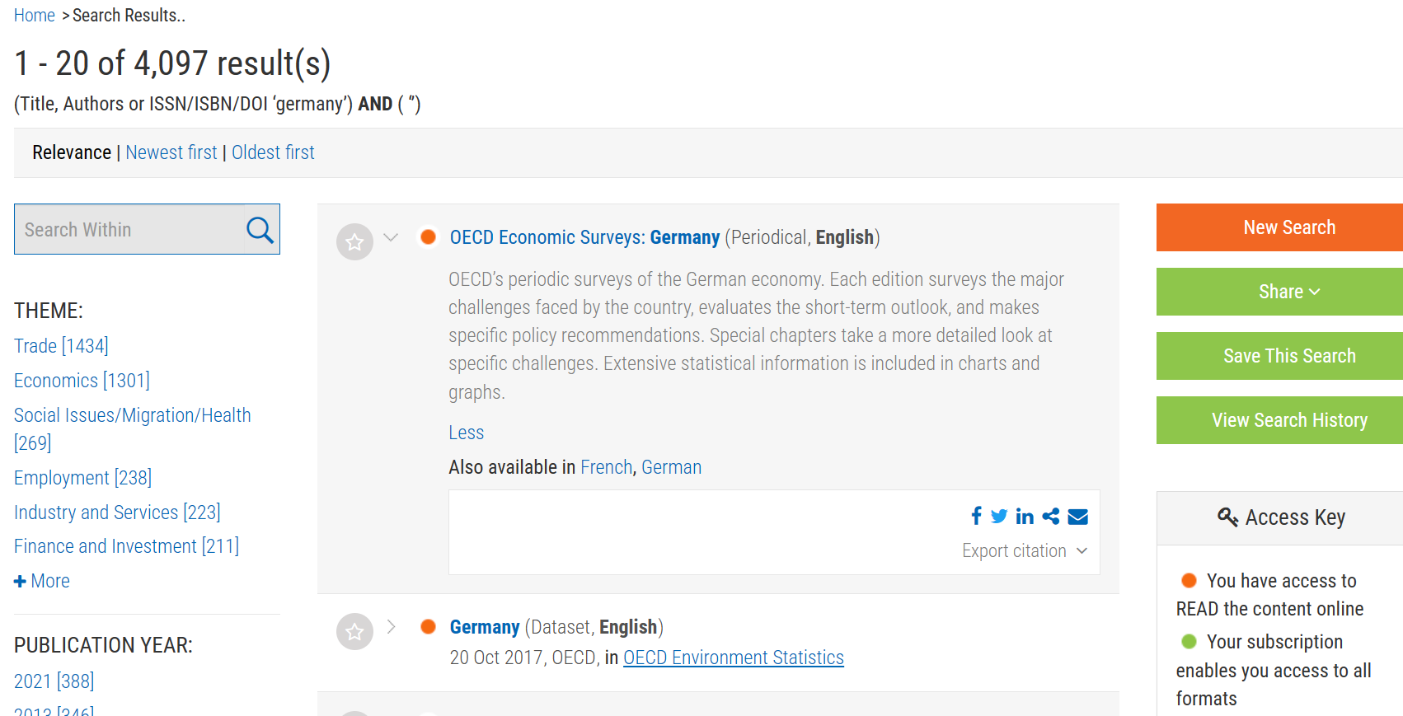Sort results by Oldest first
1403x716 pixels.
pyautogui.click(x=273, y=153)
